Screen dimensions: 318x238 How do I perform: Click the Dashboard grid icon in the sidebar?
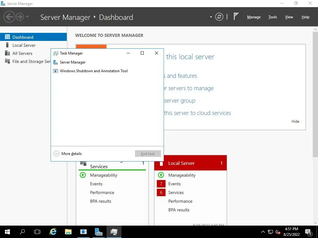pyautogui.click(x=7, y=37)
